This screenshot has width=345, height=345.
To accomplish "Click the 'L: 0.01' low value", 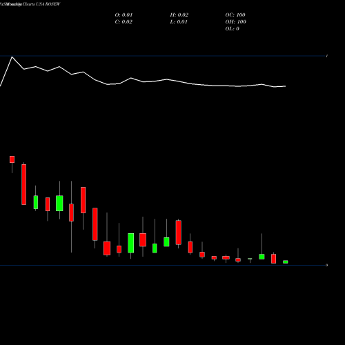I will 179,22.
